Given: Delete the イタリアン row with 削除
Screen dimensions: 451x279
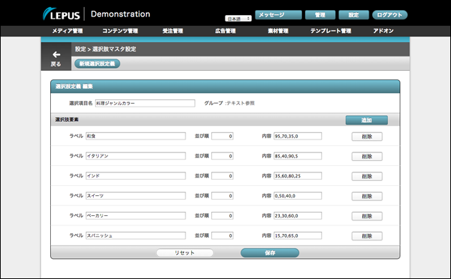Looking at the screenshot, I should [367, 157].
